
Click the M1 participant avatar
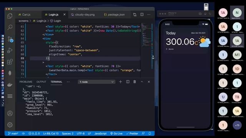pyautogui.click(x=237, y=55)
